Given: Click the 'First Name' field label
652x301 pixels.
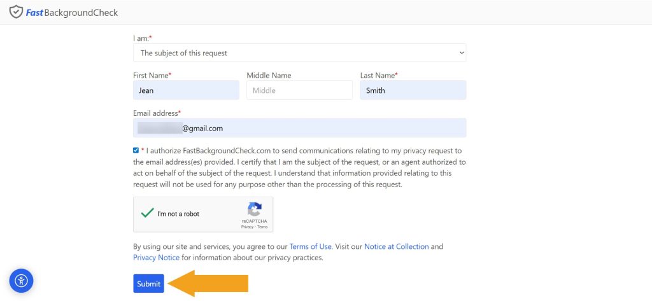Looking at the screenshot, I should point(152,75).
